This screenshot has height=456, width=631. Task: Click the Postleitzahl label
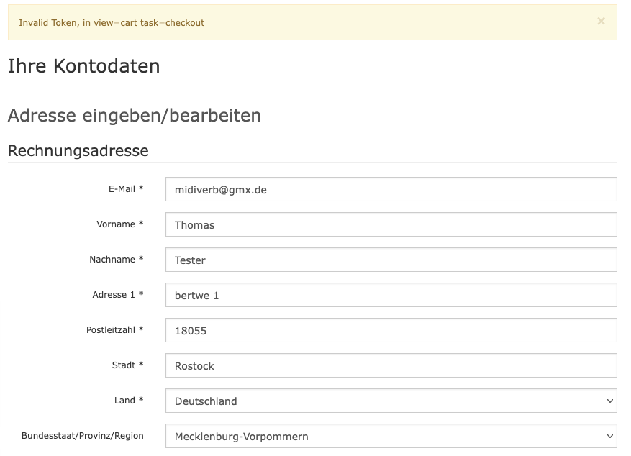[114, 329]
